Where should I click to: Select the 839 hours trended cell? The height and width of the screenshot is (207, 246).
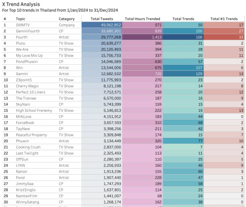[x=143, y=31]
